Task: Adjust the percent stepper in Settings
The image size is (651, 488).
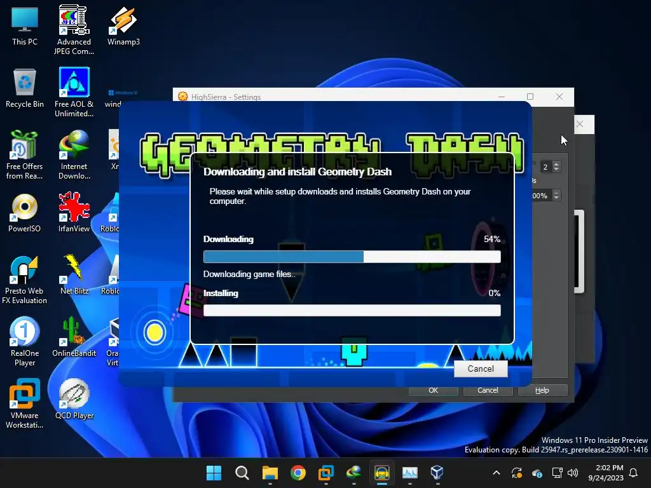Action: [556, 196]
